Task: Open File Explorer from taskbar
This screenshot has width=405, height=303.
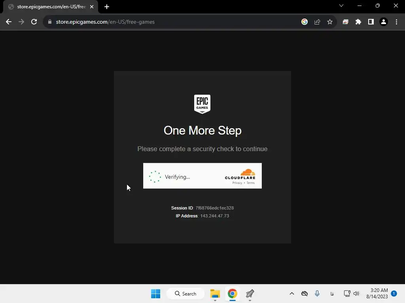Action: click(x=215, y=294)
